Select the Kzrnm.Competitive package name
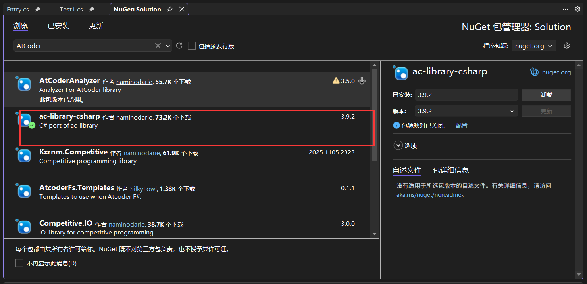587x284 pixels. pos(73,152)
